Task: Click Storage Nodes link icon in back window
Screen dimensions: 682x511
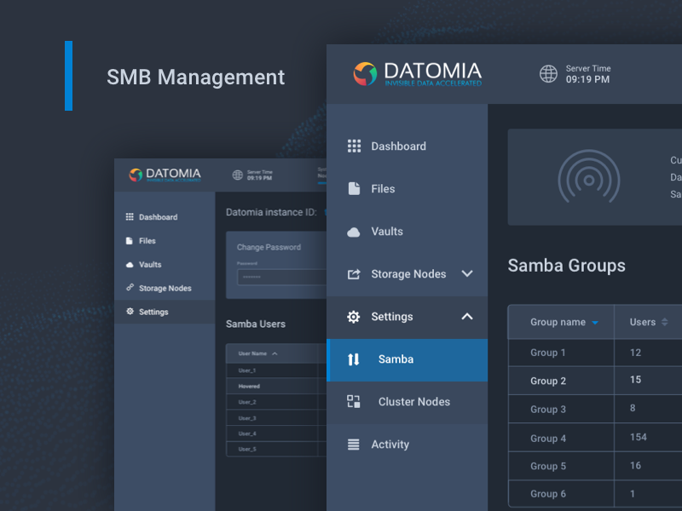Action: tap(130, 287)
